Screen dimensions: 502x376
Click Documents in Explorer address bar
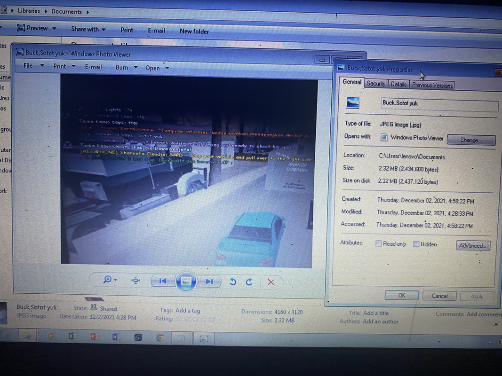click(66, 11)
